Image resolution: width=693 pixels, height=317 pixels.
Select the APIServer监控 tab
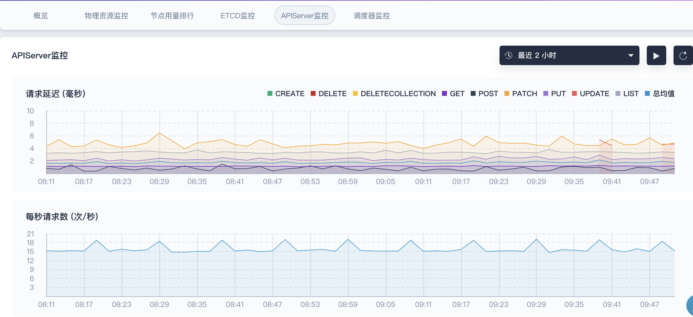pyautogui.click(x=305, y=15)
